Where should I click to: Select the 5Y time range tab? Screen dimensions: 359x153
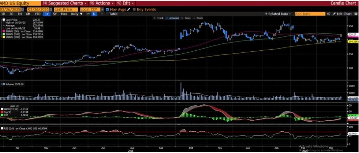pyautogui.click(x=55, y=14)
